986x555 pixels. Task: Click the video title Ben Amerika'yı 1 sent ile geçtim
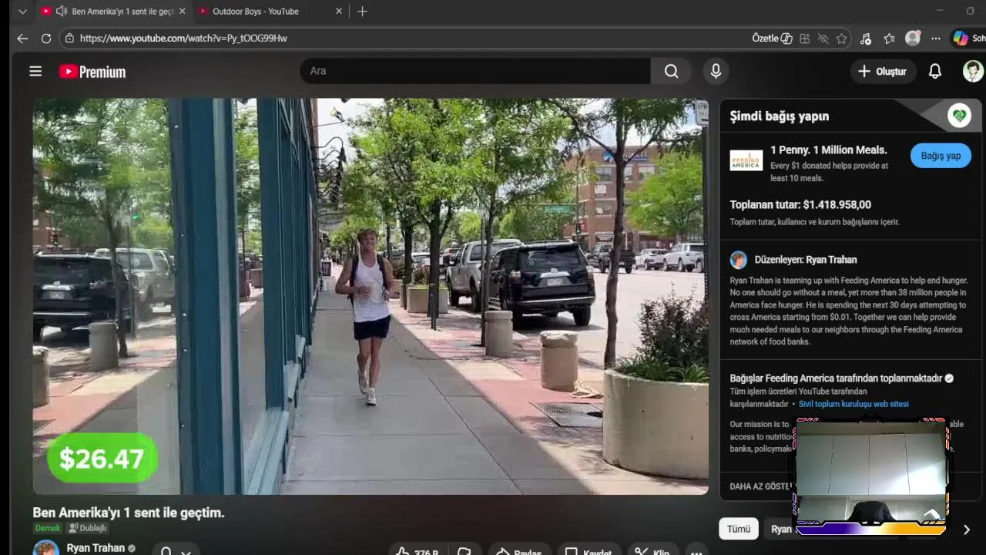click(129, 513)
